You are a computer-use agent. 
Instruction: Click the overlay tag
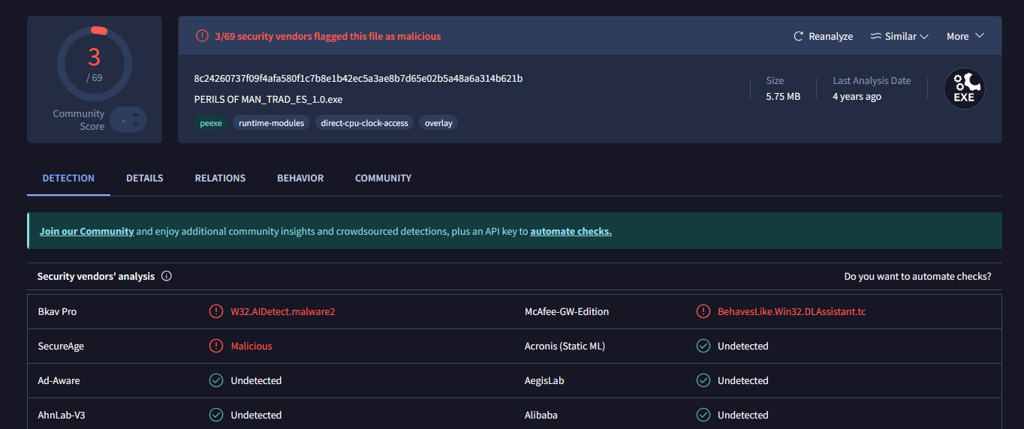pos(438,123)
